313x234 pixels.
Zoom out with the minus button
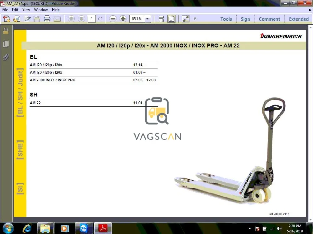click(x=113, y=19)
